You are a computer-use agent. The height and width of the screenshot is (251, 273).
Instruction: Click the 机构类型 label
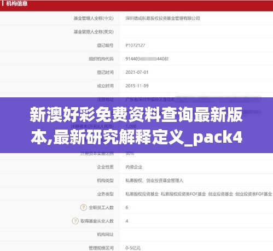105,180
